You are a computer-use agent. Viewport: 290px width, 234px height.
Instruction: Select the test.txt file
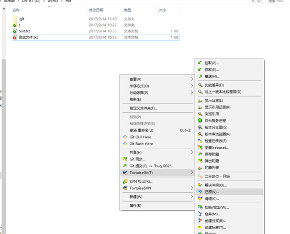point(96,31)
